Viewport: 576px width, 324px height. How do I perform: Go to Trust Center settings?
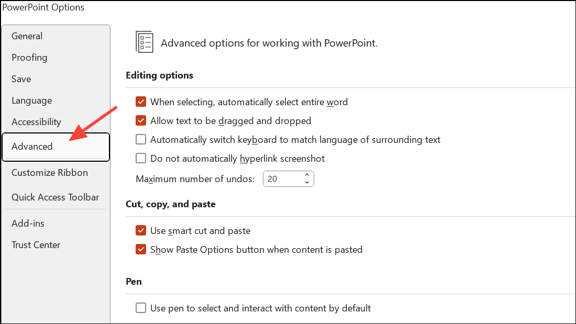36,245
